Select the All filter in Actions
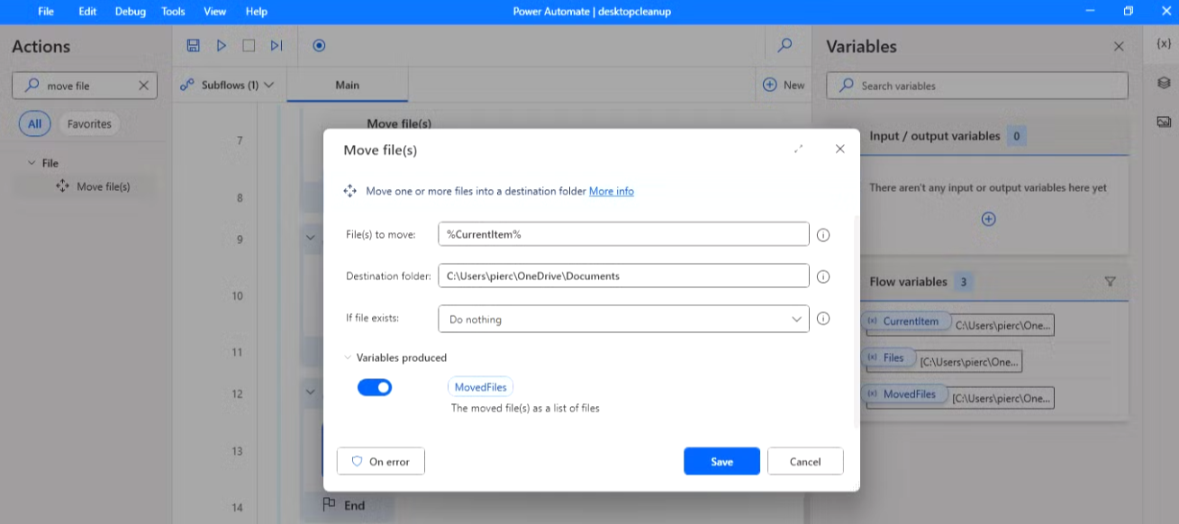This screenshot has width=1179, height=524. click(x=34, y=124)
